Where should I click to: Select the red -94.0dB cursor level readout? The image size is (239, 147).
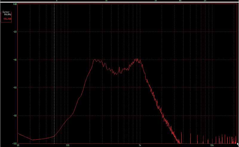(7, 19)
